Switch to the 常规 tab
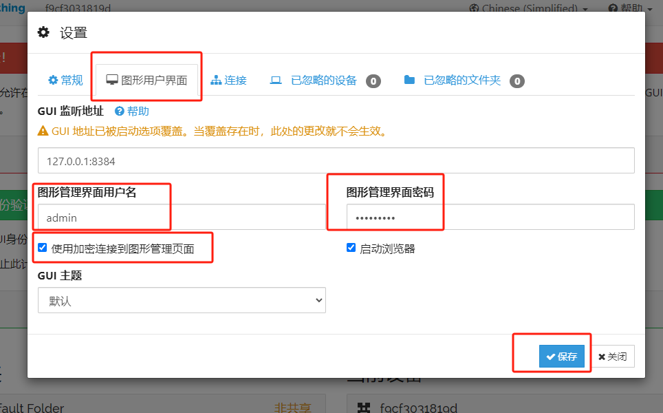This screenshot has width=663, height=413. click(65, 81)
